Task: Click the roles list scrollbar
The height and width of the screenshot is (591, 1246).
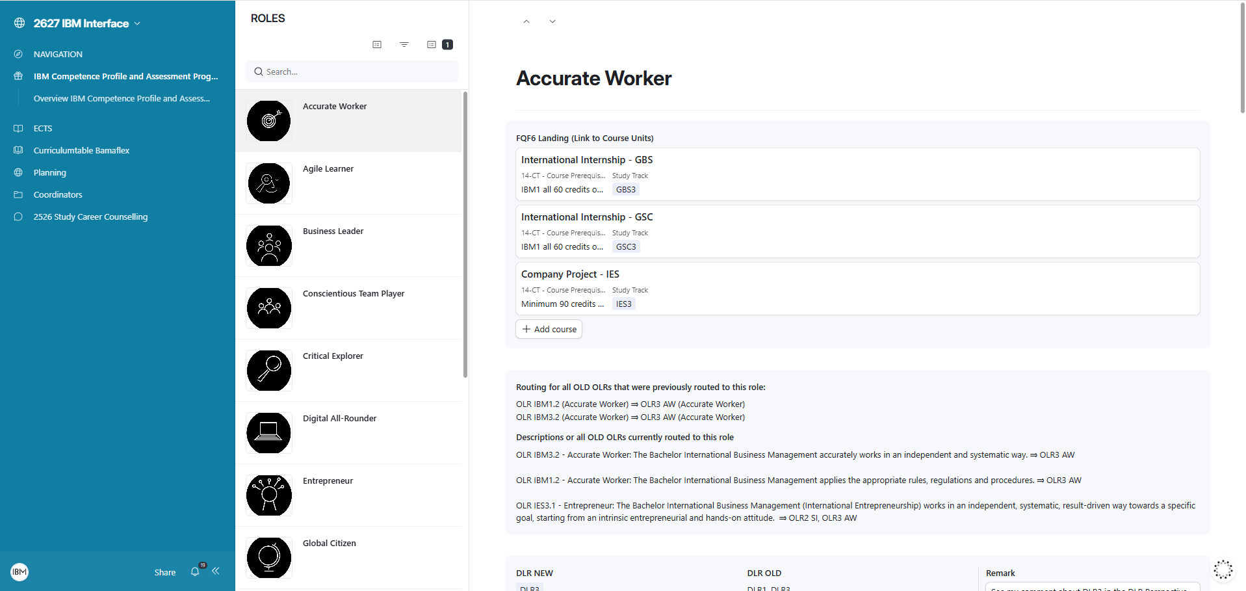Action: [465, 234]
